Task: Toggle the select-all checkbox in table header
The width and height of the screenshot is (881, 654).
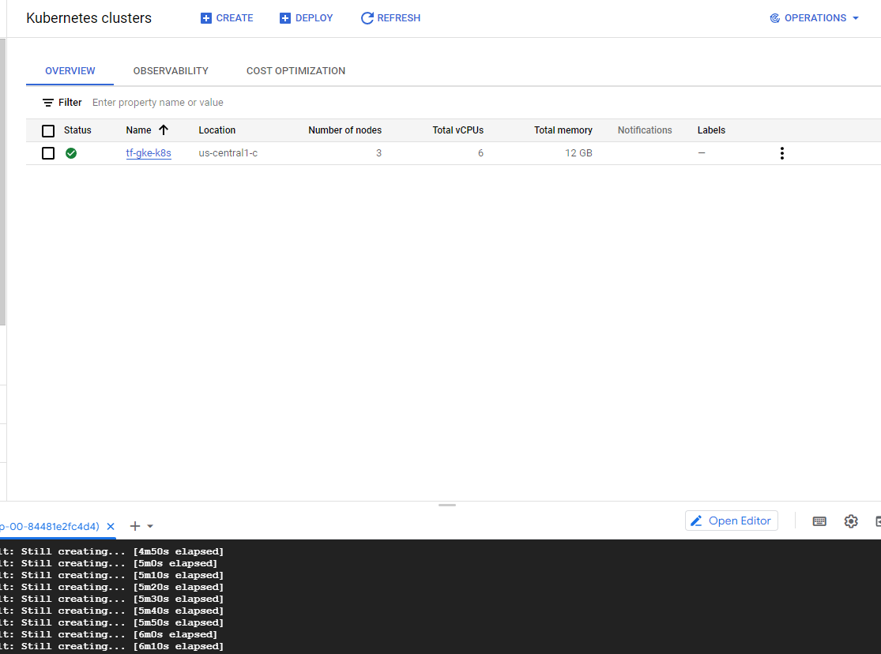Action: coord(48,130)
